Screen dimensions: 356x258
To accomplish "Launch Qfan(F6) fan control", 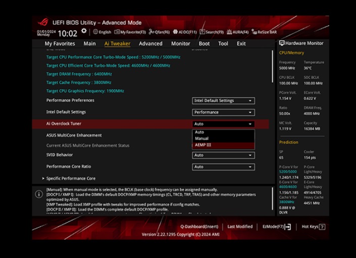I will click(160, 32).
